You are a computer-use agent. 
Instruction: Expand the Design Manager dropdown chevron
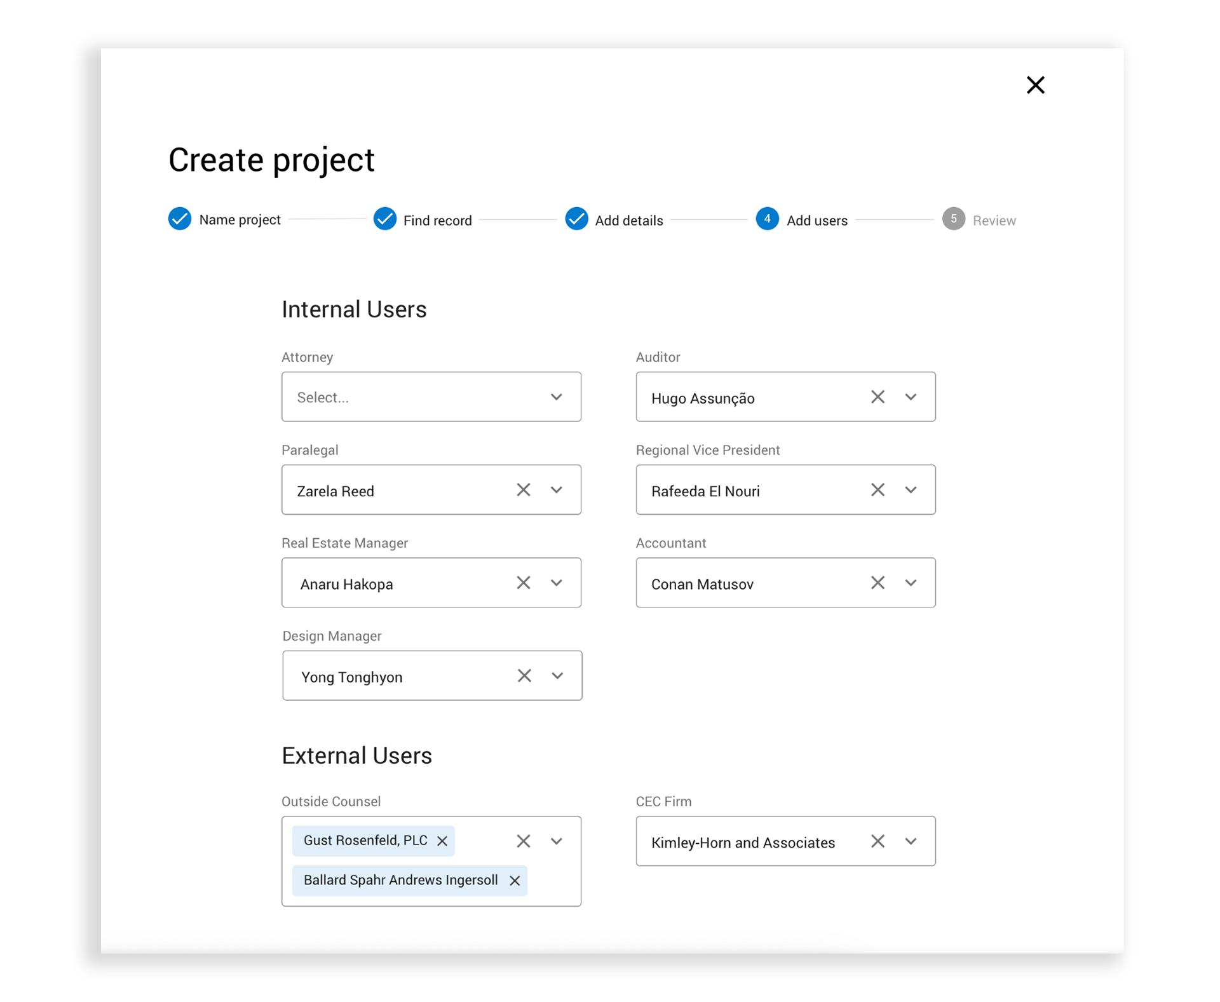click(557, 675)
